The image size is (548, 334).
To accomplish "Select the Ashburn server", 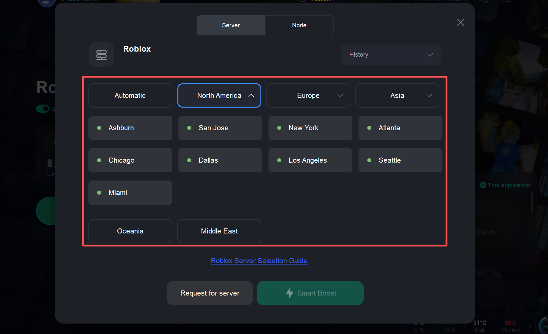I will 130,128.
